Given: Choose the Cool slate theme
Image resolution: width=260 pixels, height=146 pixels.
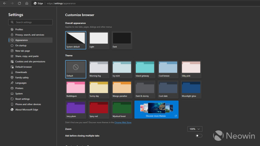Looking at the screenshot, I should [x=168, y=89].
